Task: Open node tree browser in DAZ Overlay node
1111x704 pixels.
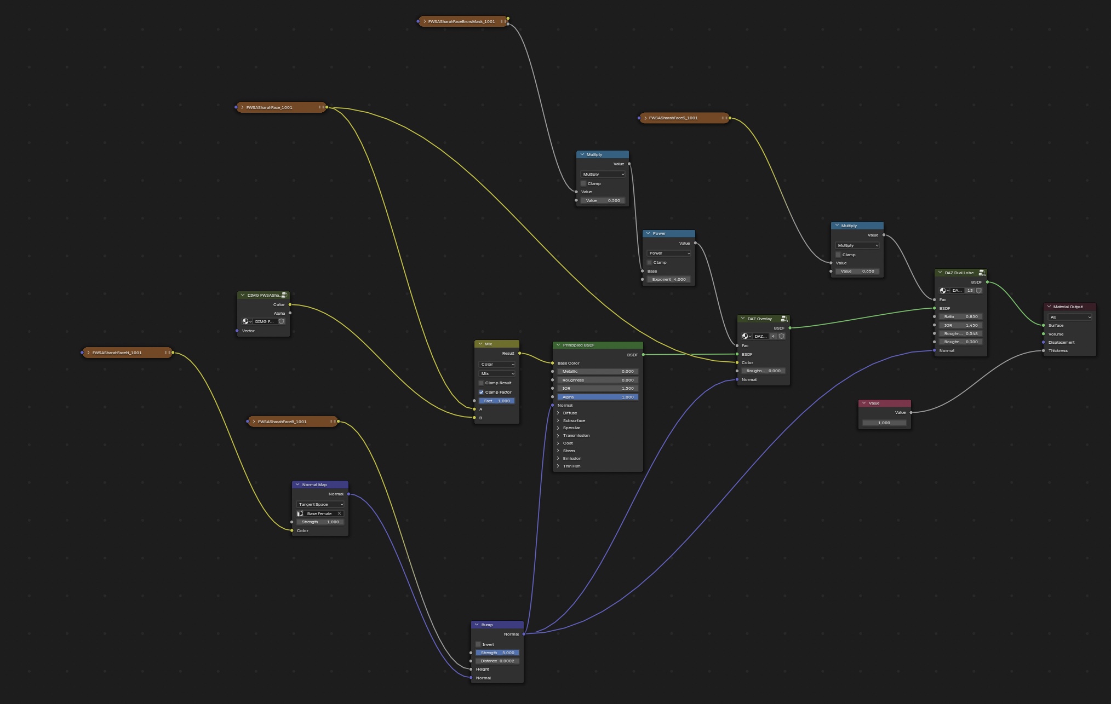Action: 746,336
